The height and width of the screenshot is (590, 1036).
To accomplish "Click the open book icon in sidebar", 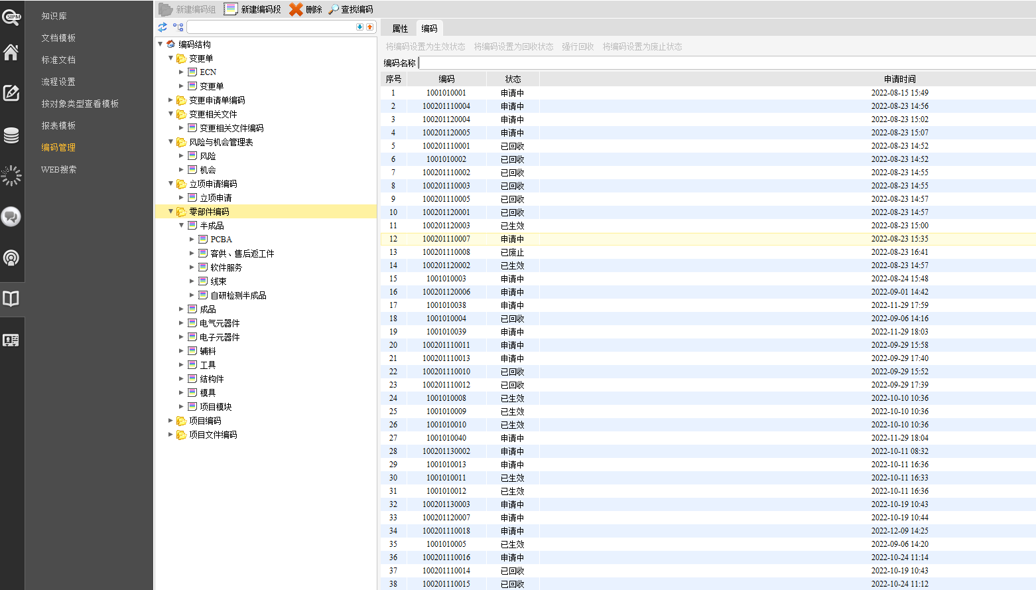I will (11, 299).
